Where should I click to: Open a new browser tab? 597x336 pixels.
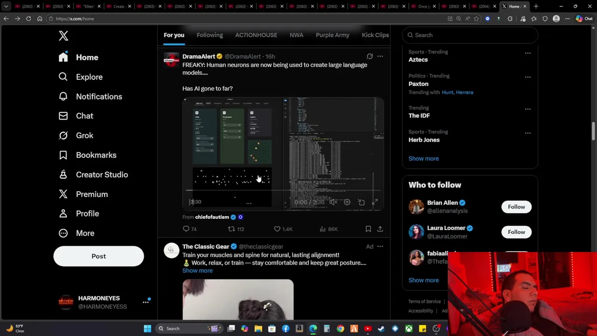coord(536,7)
